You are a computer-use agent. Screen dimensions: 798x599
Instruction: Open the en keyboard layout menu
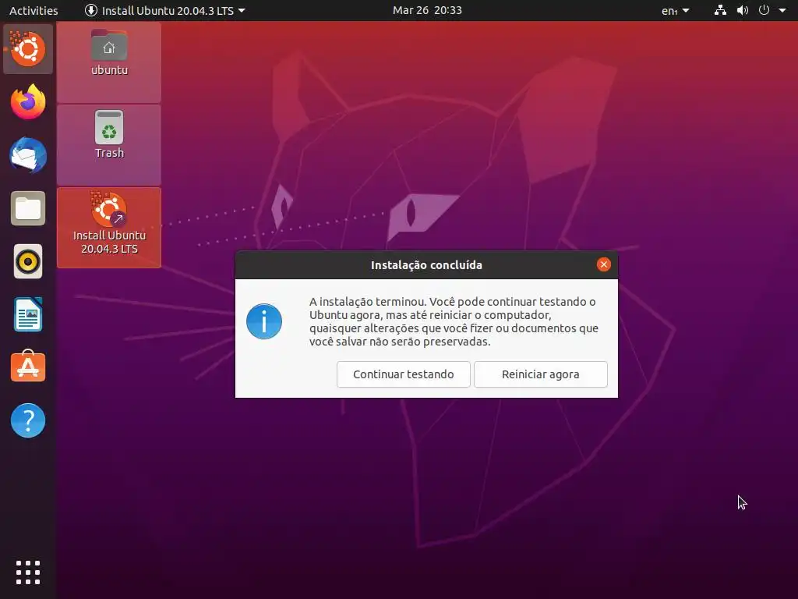point(676,10)
